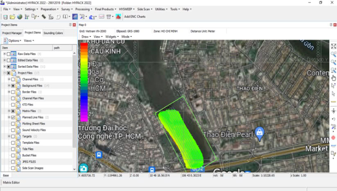Click the camera icon on map corner
Screen dimensions: 337x191
tap(84, 168)
